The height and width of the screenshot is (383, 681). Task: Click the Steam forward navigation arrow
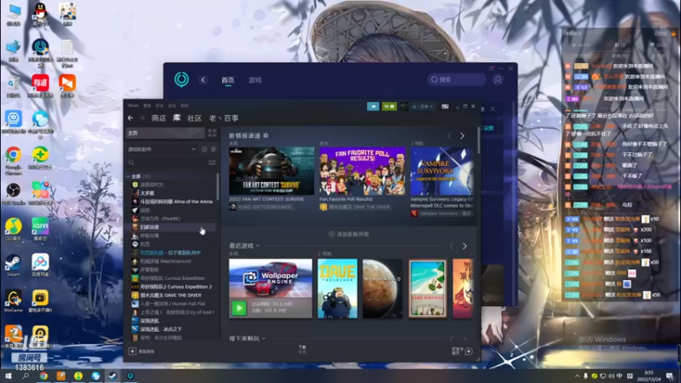142,118
